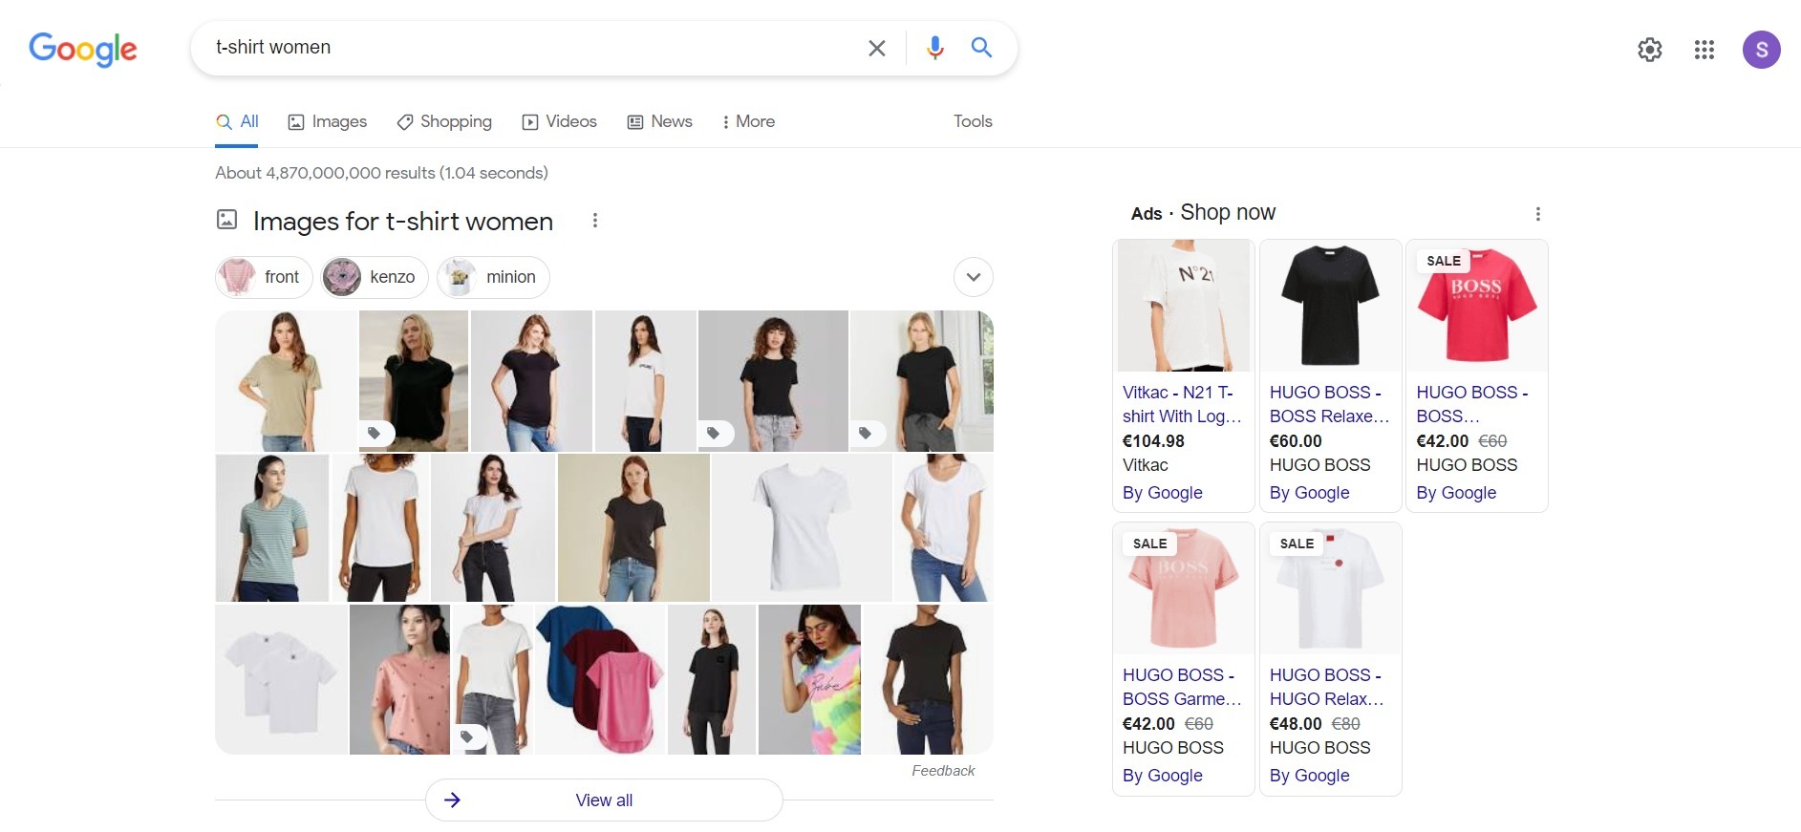This screenshot has width=1801, height=832.
Task: Open HUGO BOSS Relaxed €60.00 listing link
Action: tap(1329, 404)
